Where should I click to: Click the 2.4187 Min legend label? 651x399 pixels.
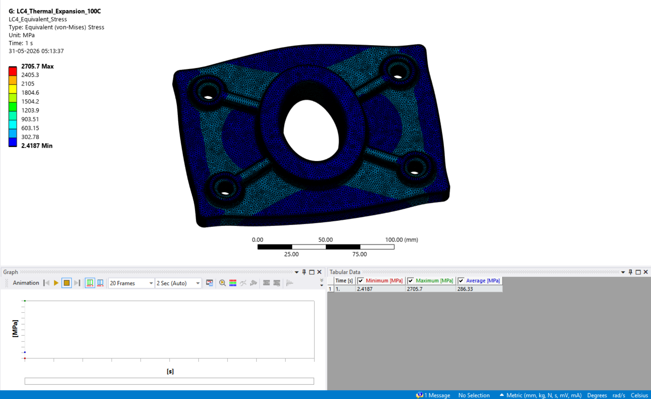pos(37,146)
